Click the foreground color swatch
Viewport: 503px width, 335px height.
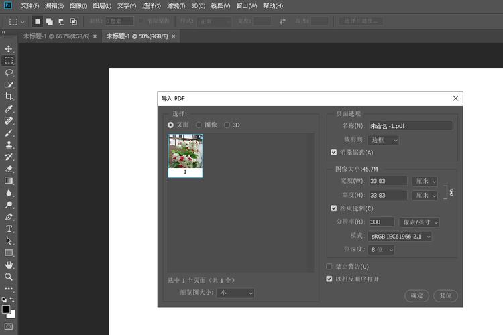pyautogui.click(x=6, y=309)
